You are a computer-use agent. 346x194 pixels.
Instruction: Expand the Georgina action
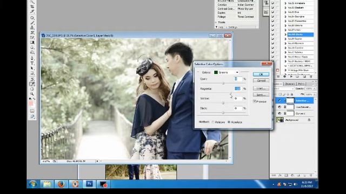[x=285, y=17]
